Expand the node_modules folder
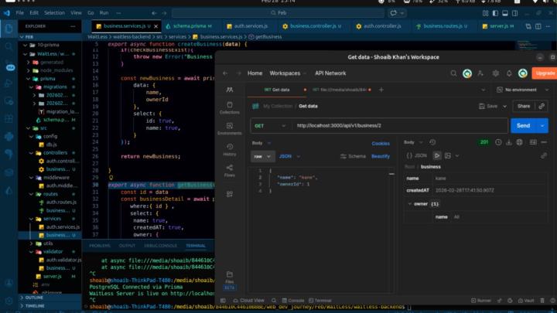Image resolution: width=557 pixels, height=313 pixels. tap(29, 70)
